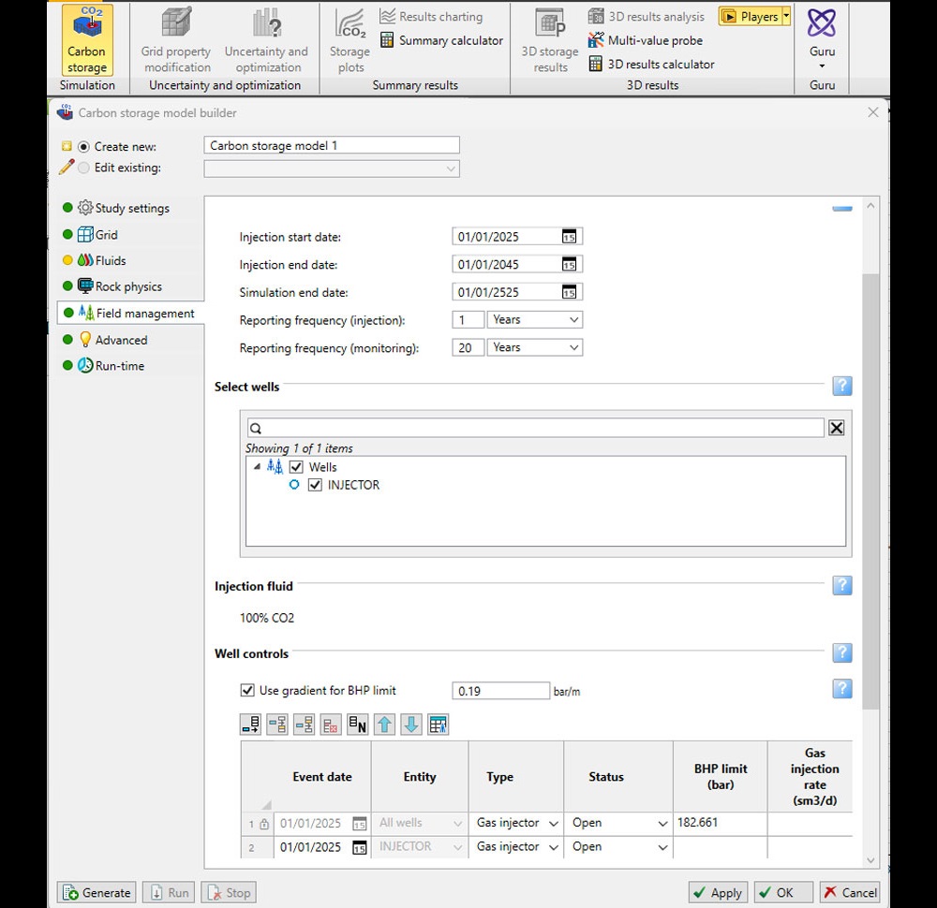
Task: Select the Create new radio button
Action: (x=83, y=147)
